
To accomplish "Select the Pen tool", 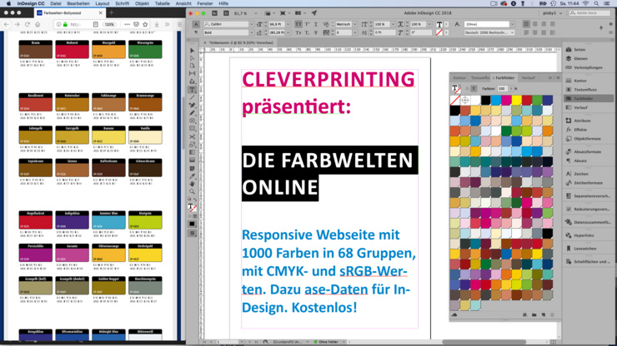I will [x=192, y=106].
